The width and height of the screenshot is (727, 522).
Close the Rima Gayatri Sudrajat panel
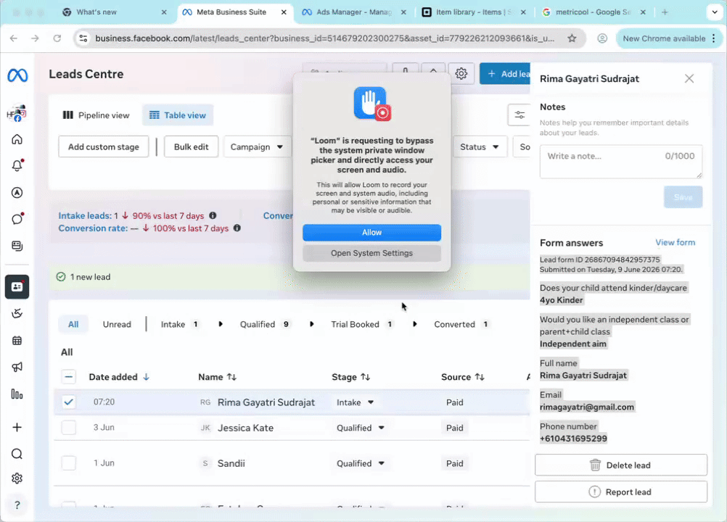[689, 79]
